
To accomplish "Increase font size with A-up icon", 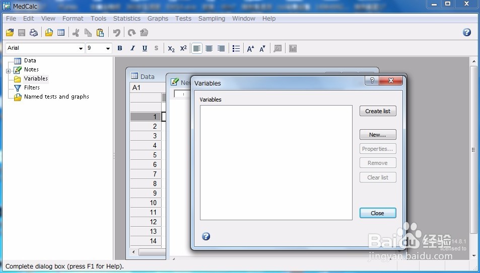I will 250,48.
